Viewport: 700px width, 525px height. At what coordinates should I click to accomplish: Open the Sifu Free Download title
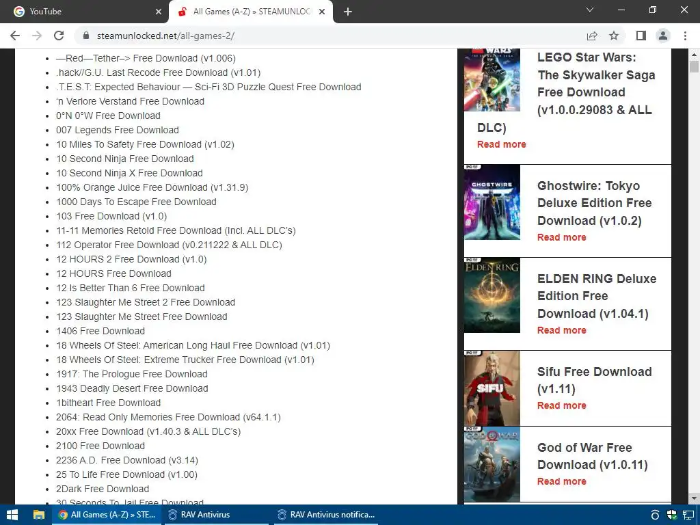pos(594,380)
